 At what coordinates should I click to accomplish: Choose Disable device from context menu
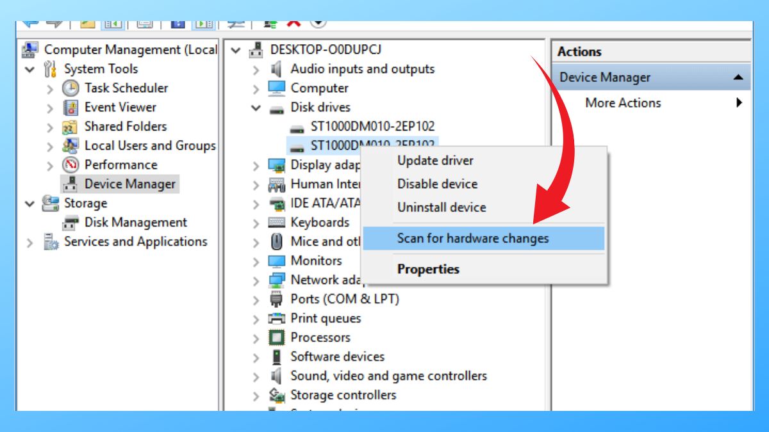[484, 184]
